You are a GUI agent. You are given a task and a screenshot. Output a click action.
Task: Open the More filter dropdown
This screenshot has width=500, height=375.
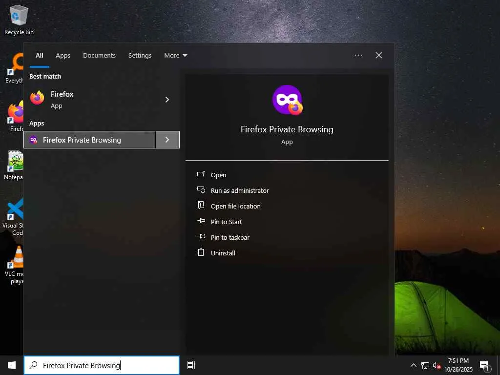point(176,56)
